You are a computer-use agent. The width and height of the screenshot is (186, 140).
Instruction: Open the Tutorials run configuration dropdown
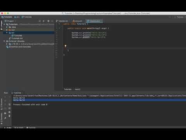[180, 17]
